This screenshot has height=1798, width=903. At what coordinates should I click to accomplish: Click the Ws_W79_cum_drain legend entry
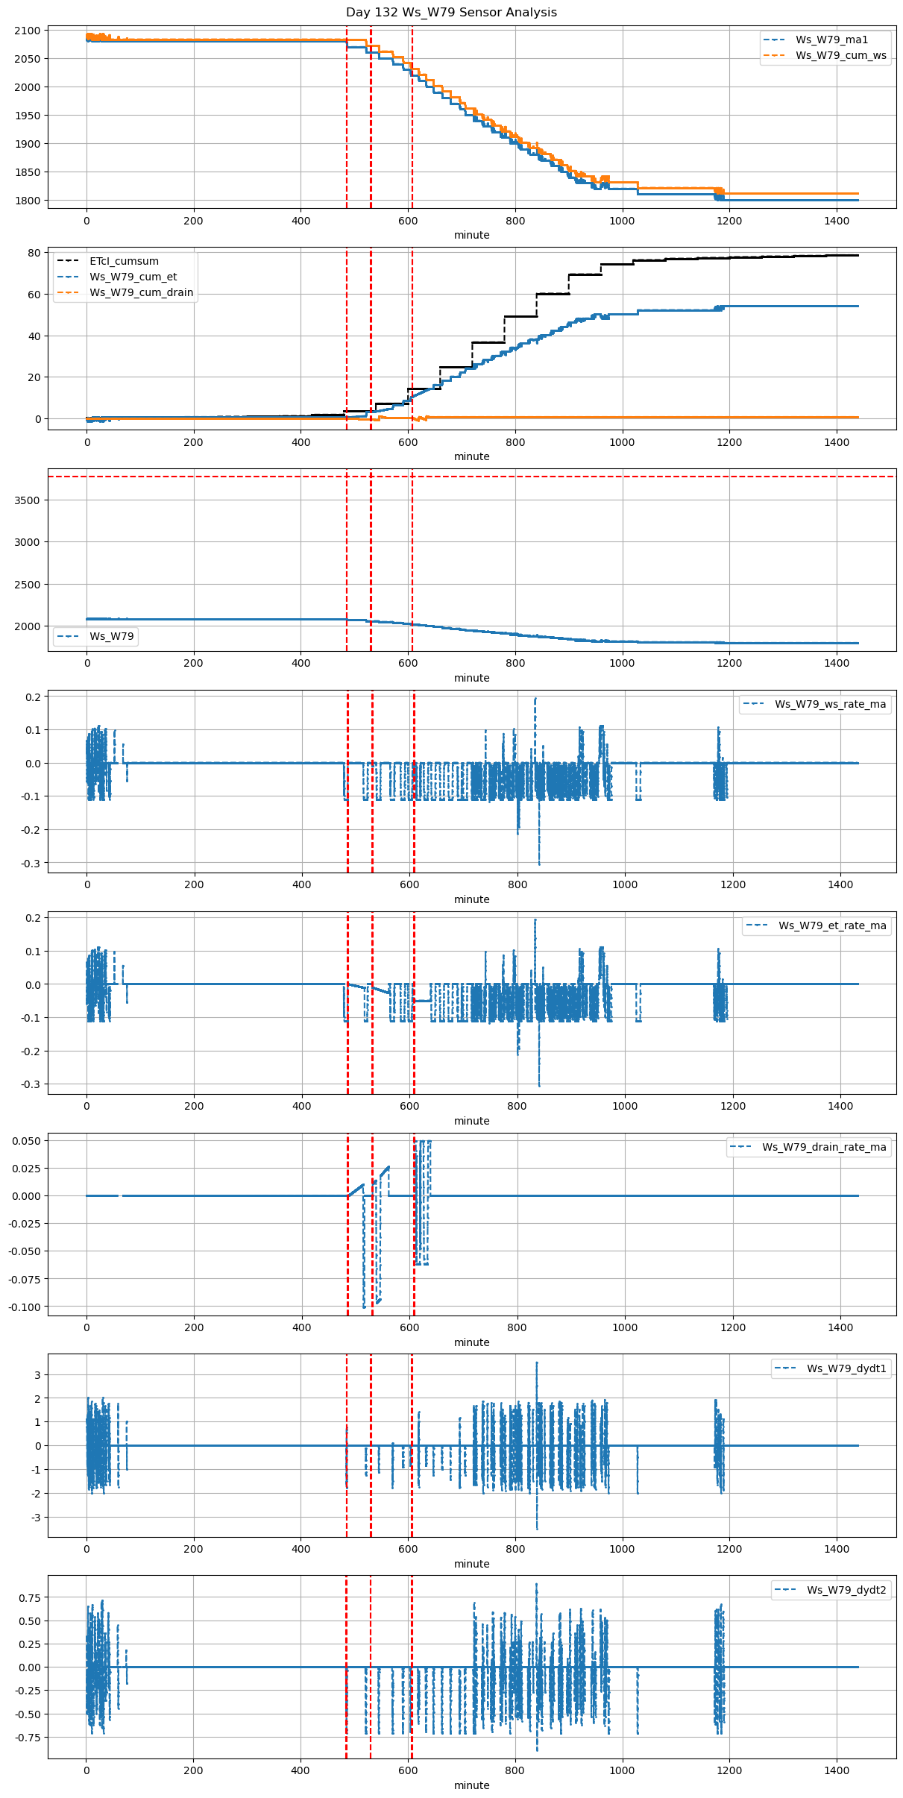coord(141,292)
